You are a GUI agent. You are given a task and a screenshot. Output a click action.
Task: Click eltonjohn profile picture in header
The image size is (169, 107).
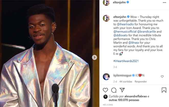(x=106, y=3)
